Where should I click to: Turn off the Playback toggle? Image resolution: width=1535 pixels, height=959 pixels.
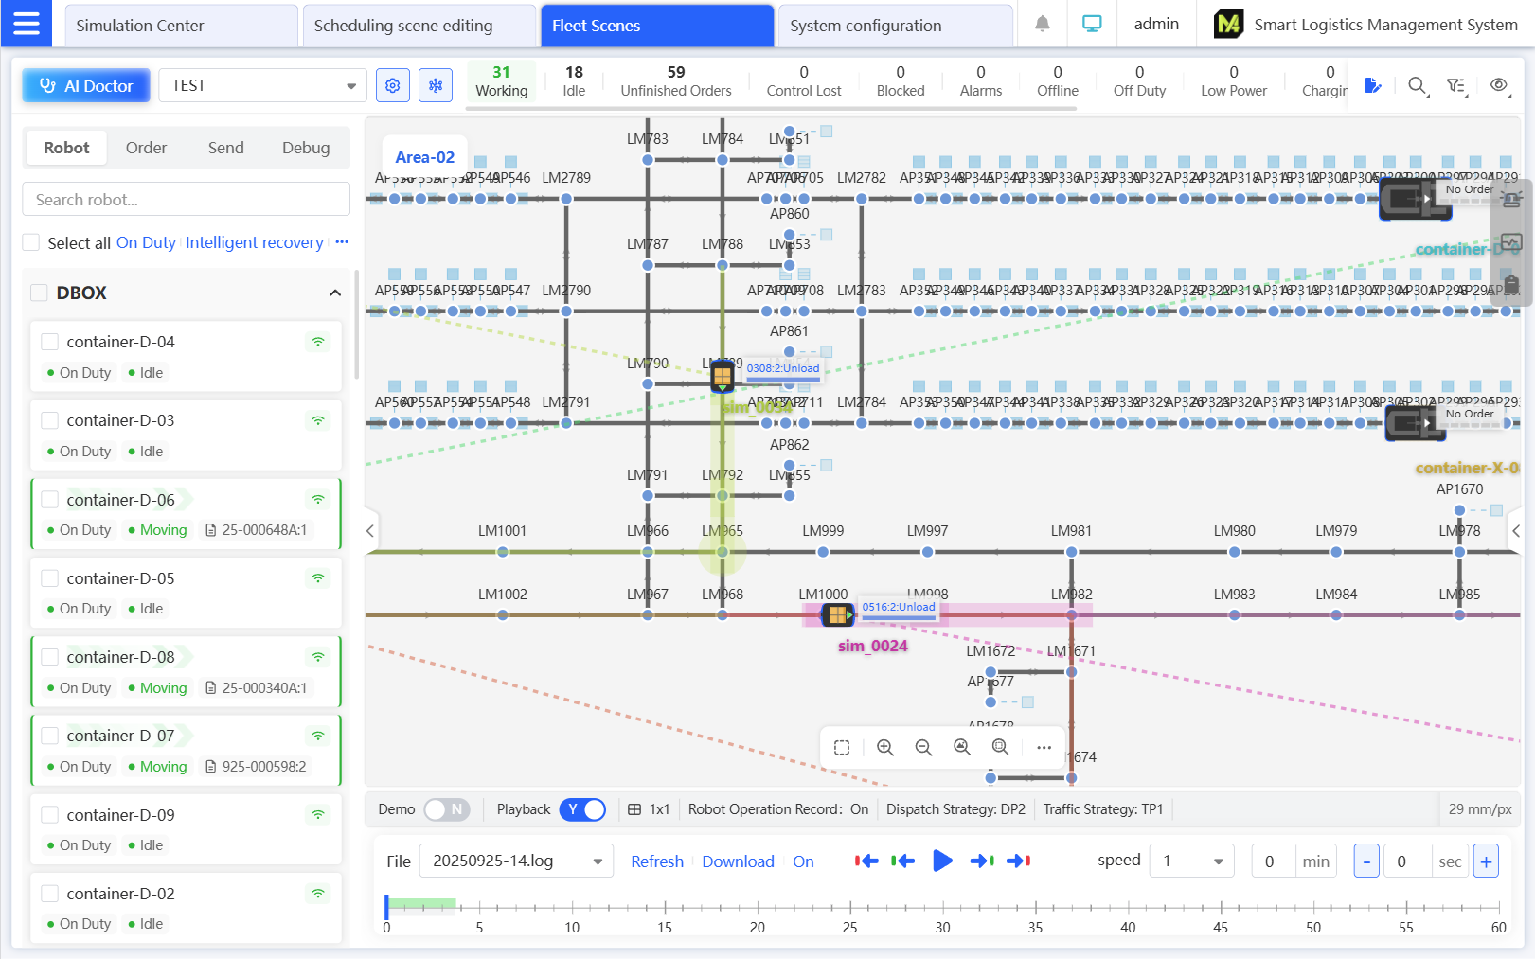coord(582,809)
